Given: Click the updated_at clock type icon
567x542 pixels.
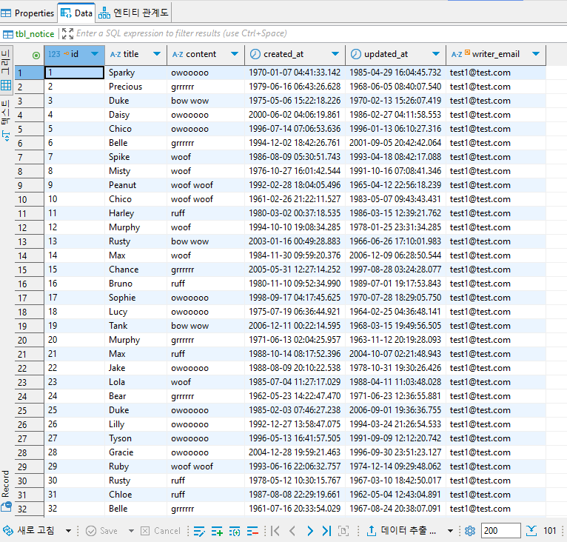Looking at the screenshot, I should (356, 54).
